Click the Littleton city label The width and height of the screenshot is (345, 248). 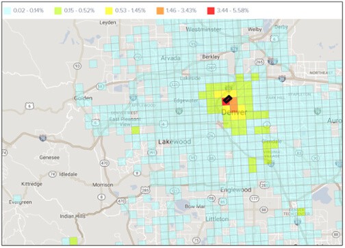pos(217,219)
